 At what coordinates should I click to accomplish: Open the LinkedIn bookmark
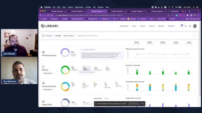142,19
